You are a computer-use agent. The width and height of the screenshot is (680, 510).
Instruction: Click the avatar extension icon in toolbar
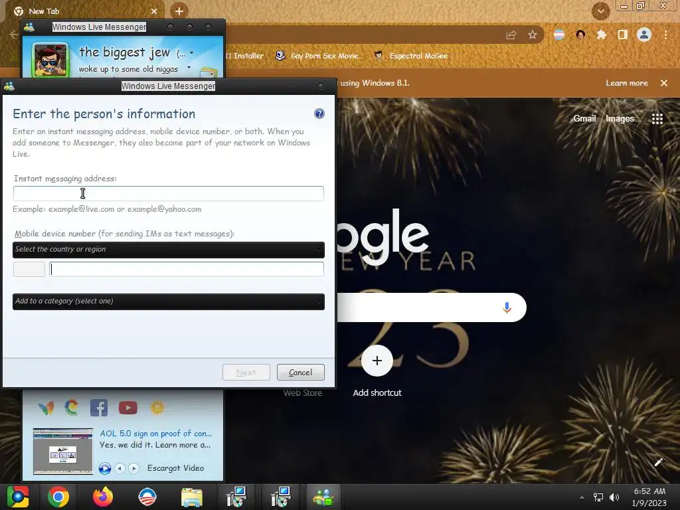pyautogui.click(x=580, y=35)
